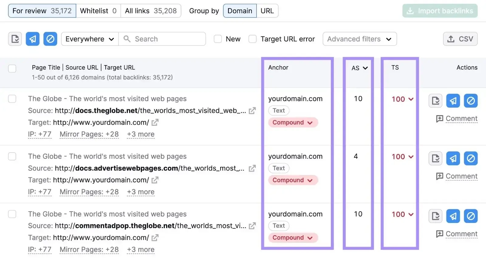Tick the Target URL error checkbox
Viewport: 486px width, 258px height.
click(x=252, y=39)
